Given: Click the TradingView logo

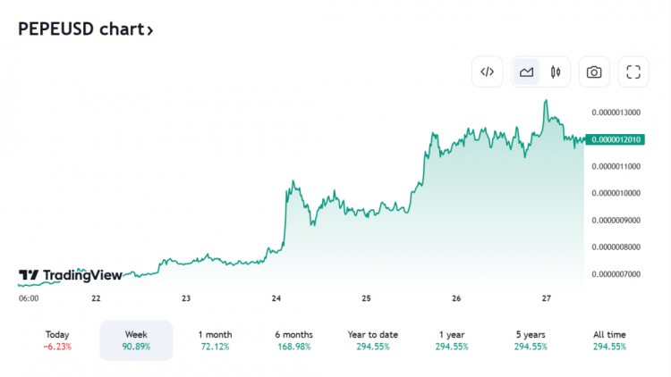Looking at the screenshot, I should coord(71,275).
